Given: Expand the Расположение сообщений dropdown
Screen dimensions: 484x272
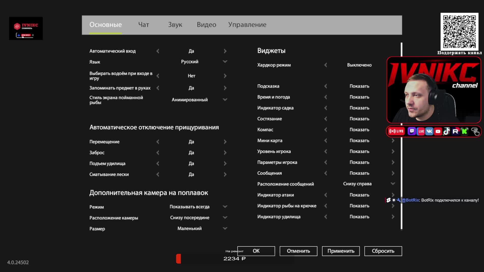Looking at the screenshot, I should tap(393, 184).
